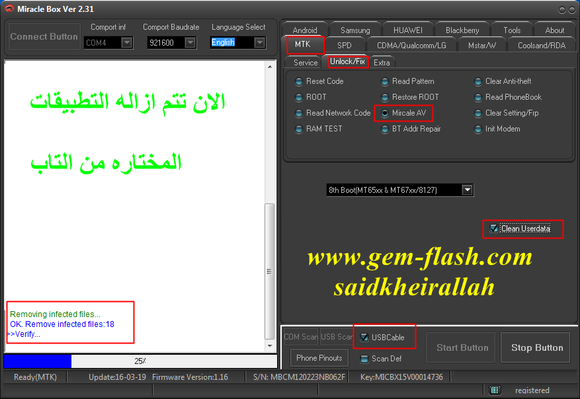Switch to the CDMA/Qualcomm/LG tab
This screenshot has height=399, width=580.
411,45
